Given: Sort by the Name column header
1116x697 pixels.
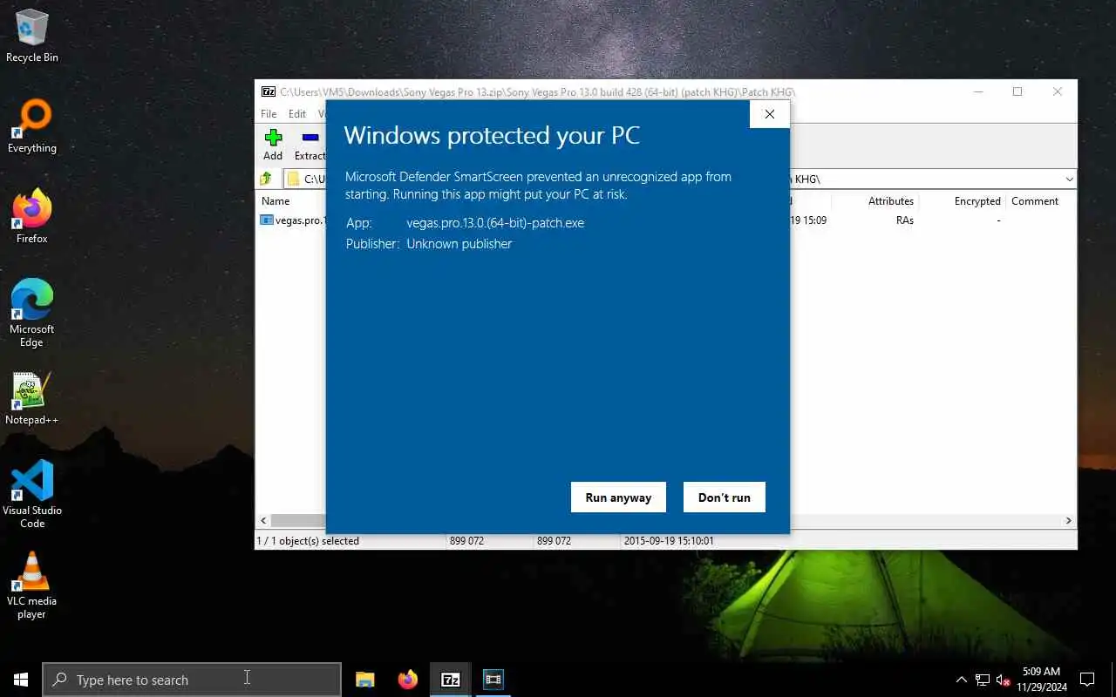Looking at the screenshot, I should pos(276,201).
